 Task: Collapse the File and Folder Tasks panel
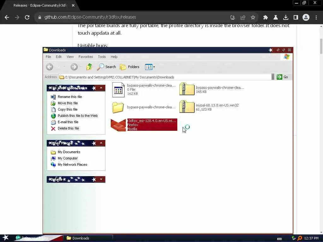click(x=101, y=88)
